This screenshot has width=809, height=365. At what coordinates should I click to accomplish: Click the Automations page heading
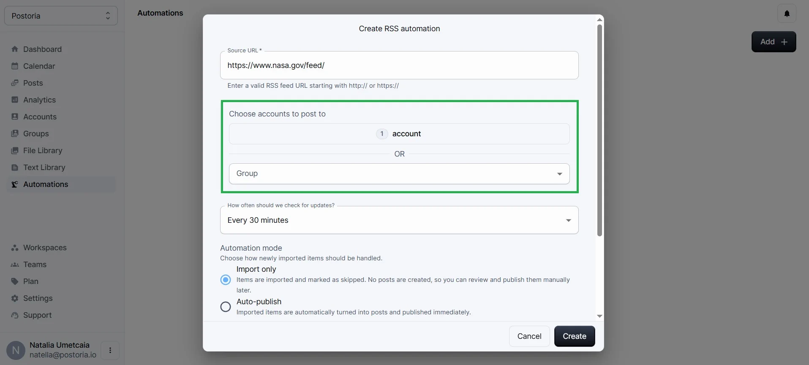[160, 13]
